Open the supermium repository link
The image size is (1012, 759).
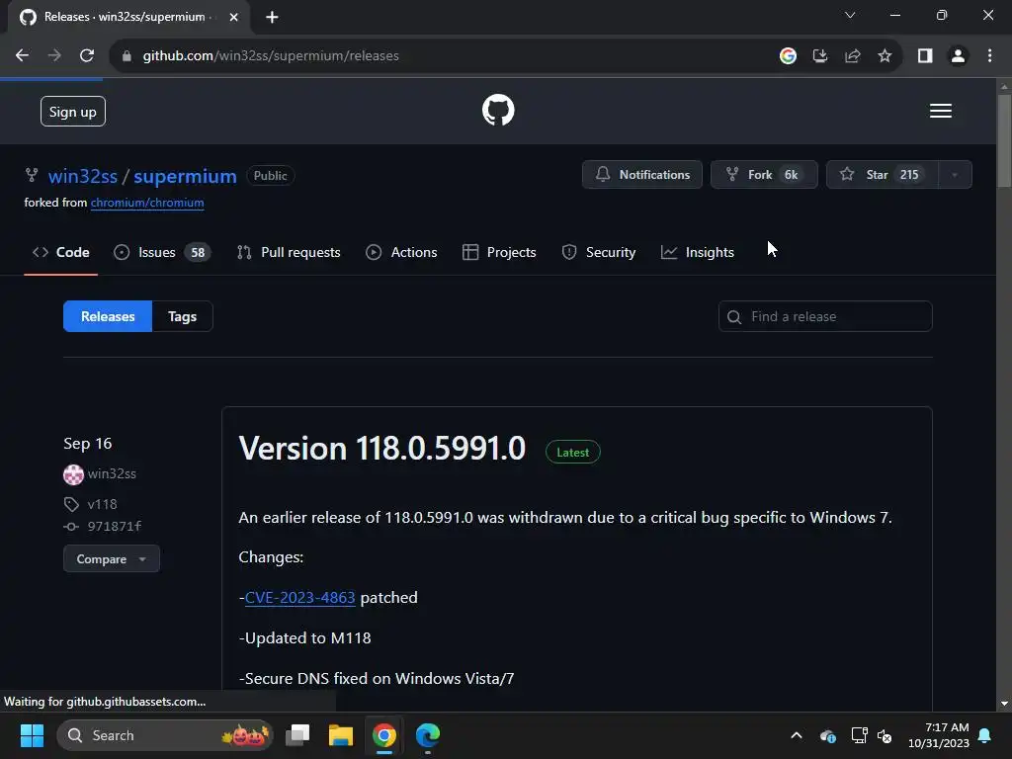click(185, 176)
